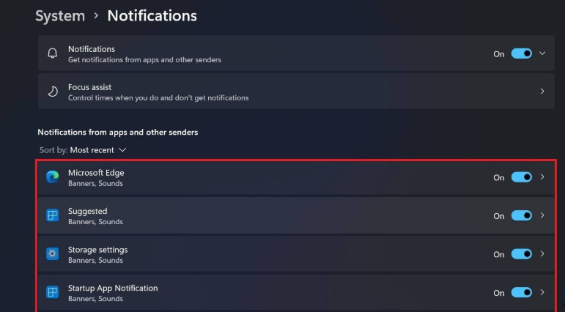
Task: Open Focus assist settings chevron
Action: tap(542, 92)
